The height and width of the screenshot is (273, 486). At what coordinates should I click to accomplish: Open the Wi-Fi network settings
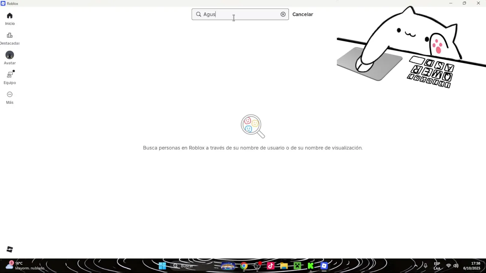point(448,266)
